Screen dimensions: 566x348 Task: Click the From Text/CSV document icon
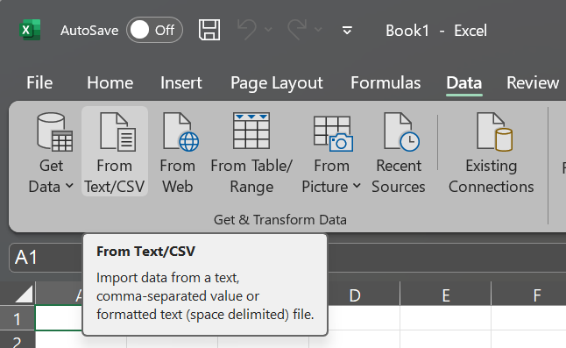[x=117, y=131]
